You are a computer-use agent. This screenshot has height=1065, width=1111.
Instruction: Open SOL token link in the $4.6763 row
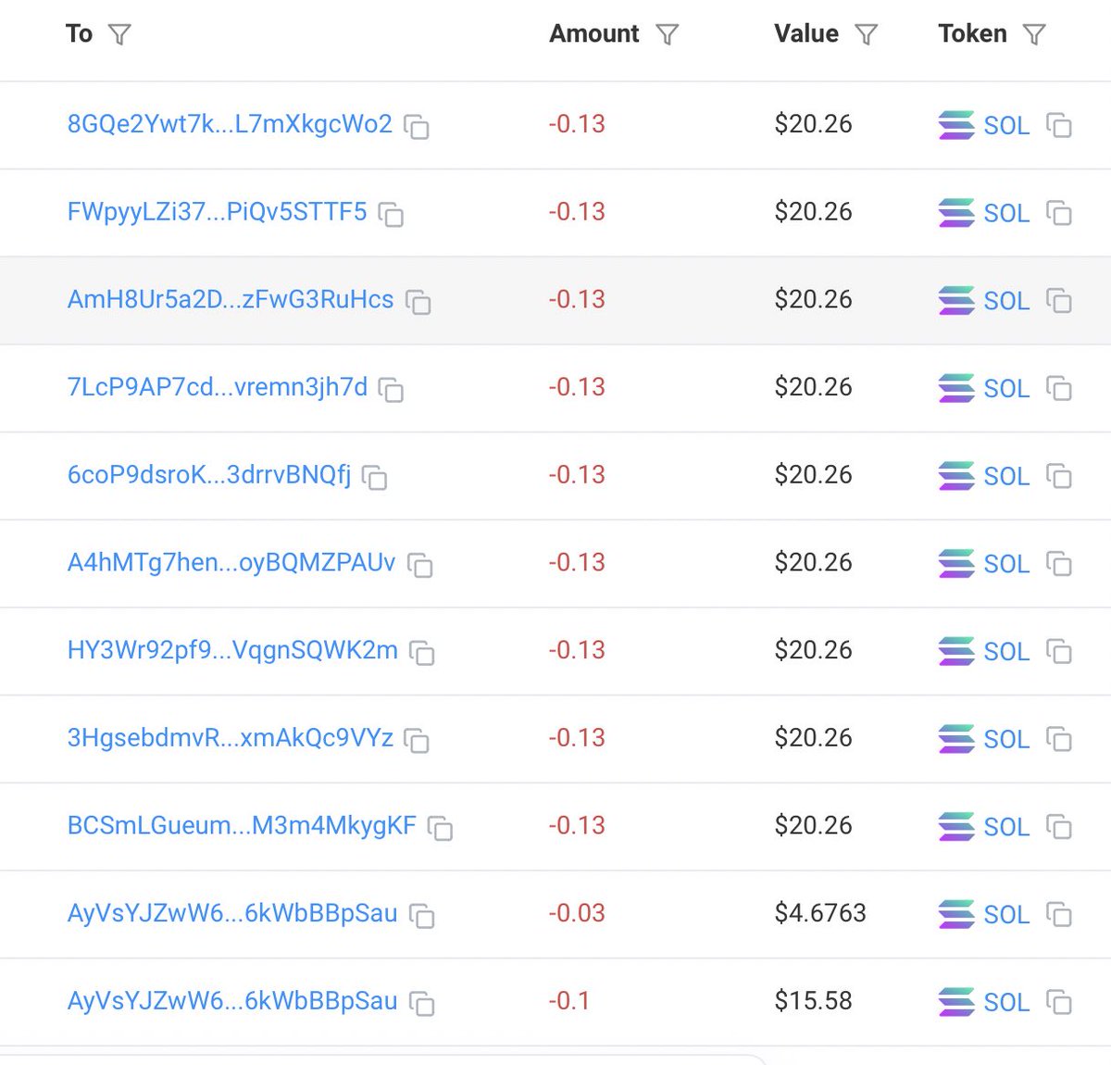pos(1006,916)
